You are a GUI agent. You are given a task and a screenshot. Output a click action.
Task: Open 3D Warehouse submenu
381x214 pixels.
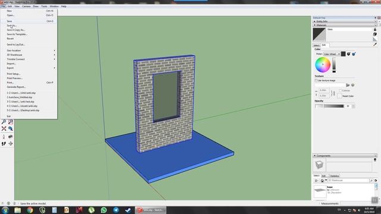[x=29, y=55]
